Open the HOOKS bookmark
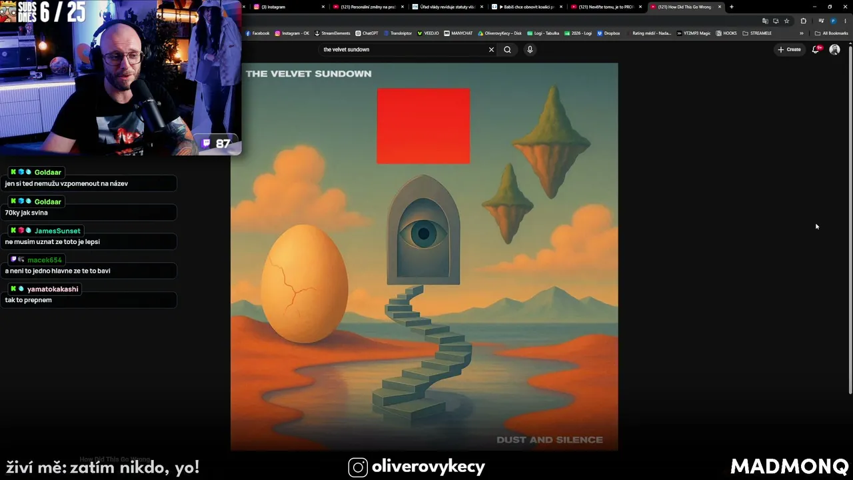The image size is (853, 480). 726,33
